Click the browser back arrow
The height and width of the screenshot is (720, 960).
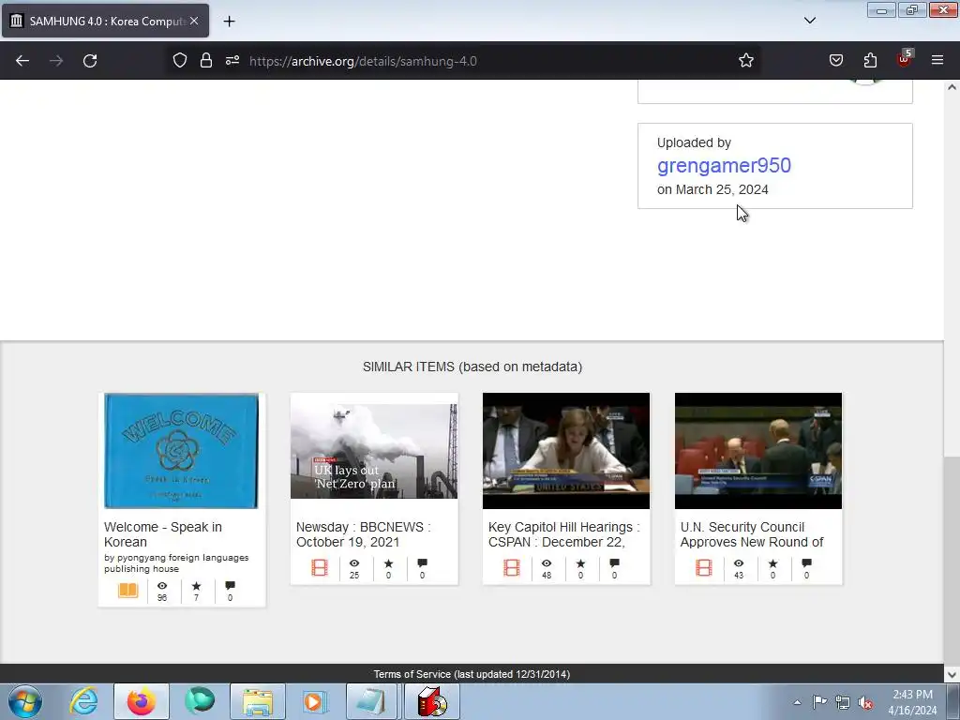(x=22, y=61)
